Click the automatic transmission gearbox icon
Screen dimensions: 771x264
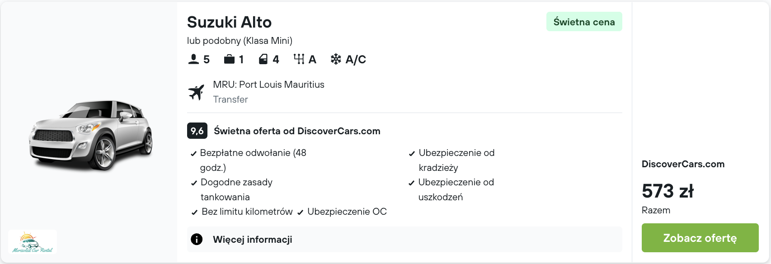pyautogui.click(x=299, y=58)
